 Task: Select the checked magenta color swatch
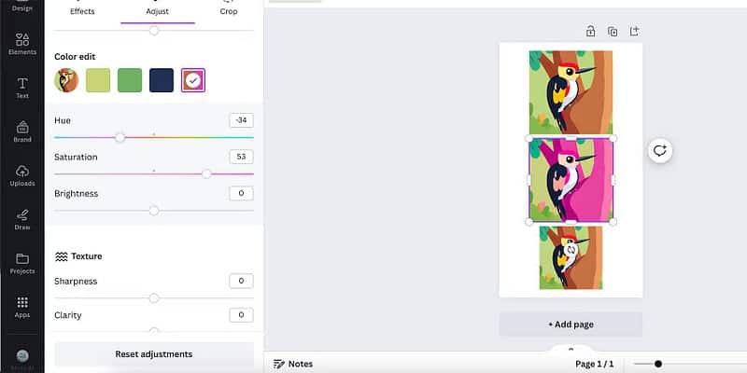[x=193, y=80]
